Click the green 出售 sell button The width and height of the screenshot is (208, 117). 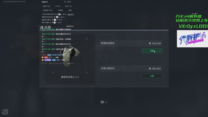coord(152,51)
